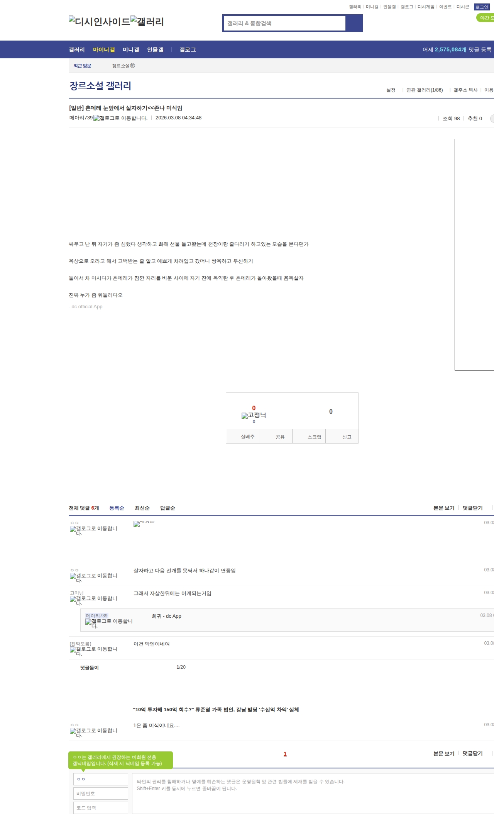Click the 장르소설 갤러리 title heading
494x814 pixels.
tap(100, 86)
